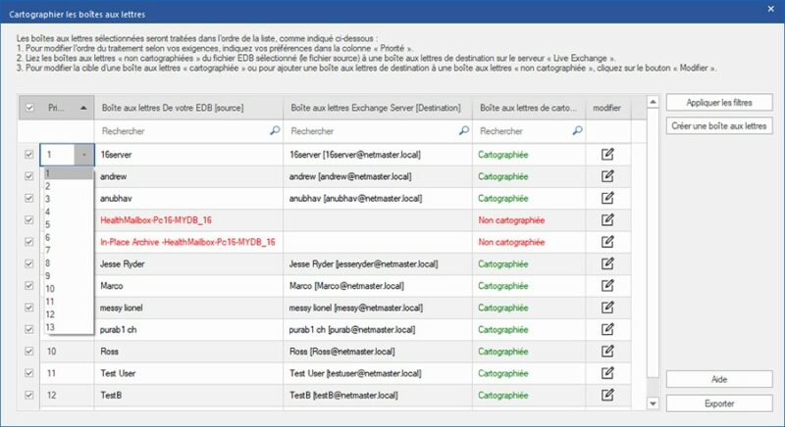Select priority 2 in dropdown list

69,186
